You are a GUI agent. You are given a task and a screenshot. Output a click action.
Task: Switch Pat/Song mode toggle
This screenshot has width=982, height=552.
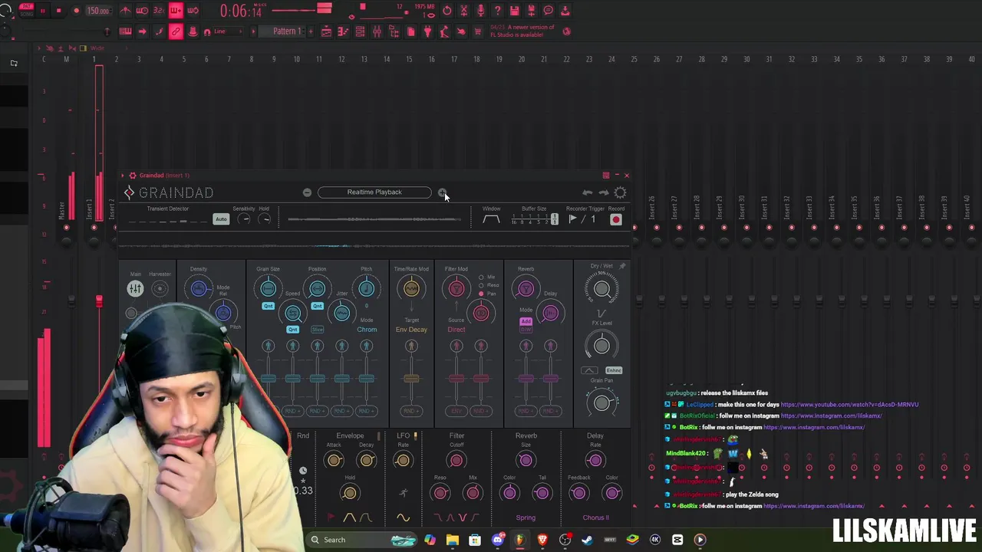(x=26, y=10)
